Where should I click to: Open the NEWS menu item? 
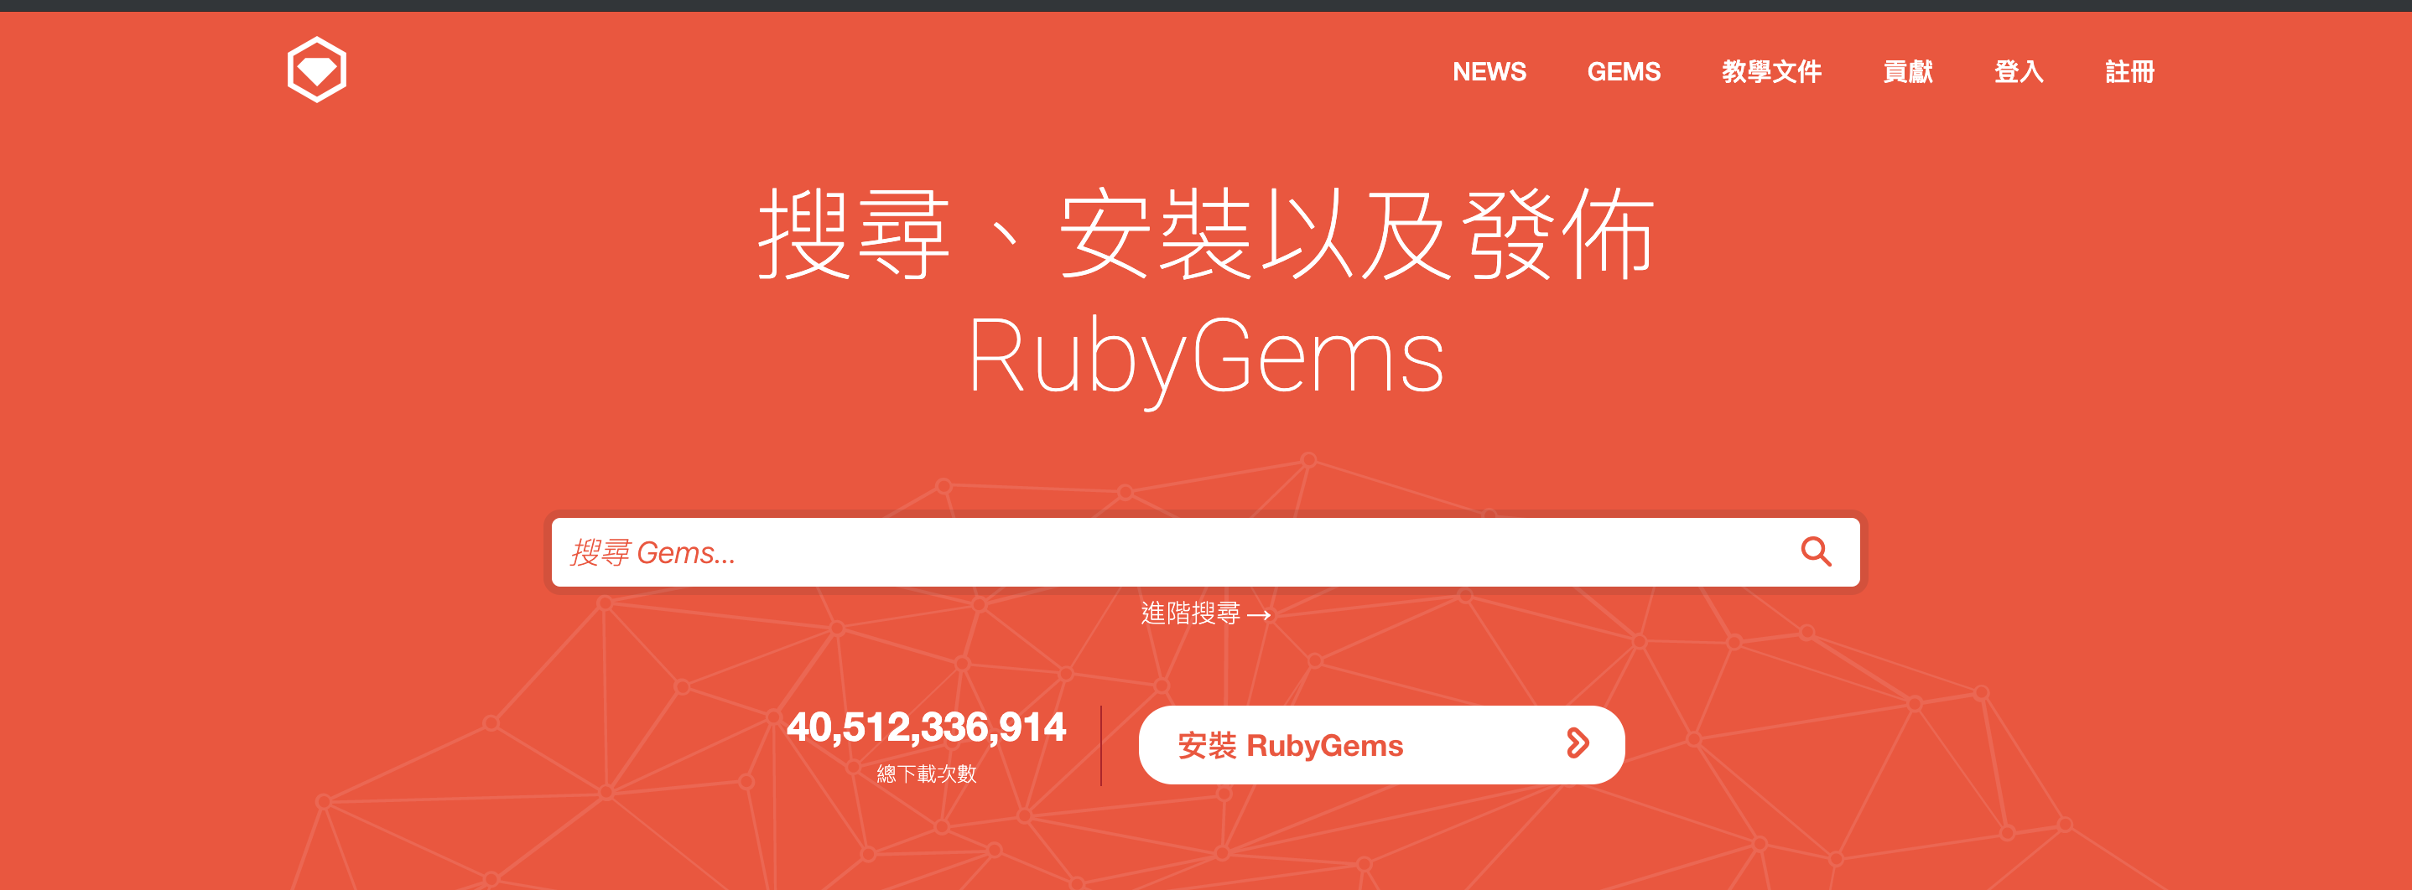(1489, 72)
